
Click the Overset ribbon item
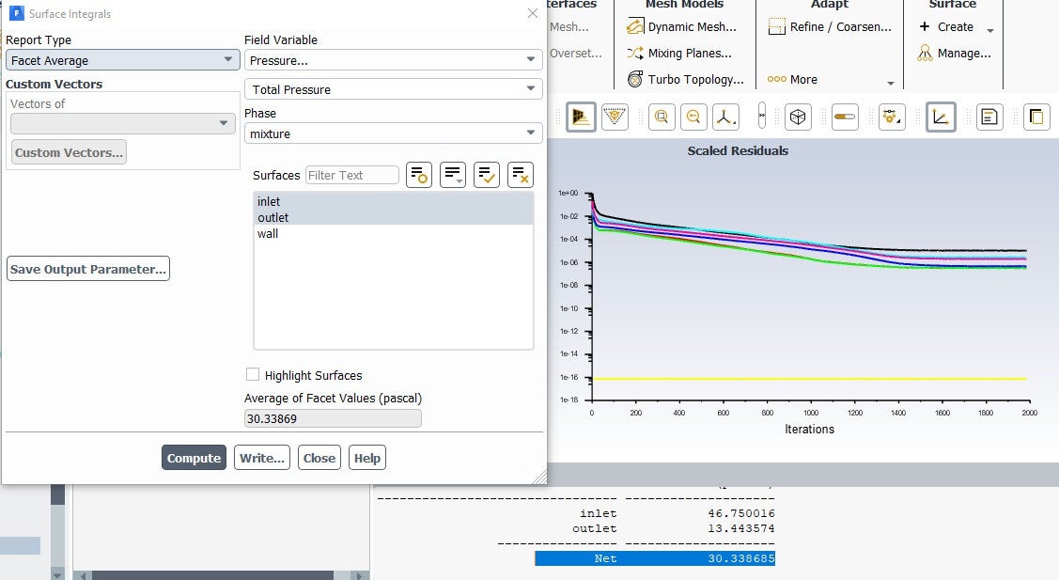click(x=575, y=53)
